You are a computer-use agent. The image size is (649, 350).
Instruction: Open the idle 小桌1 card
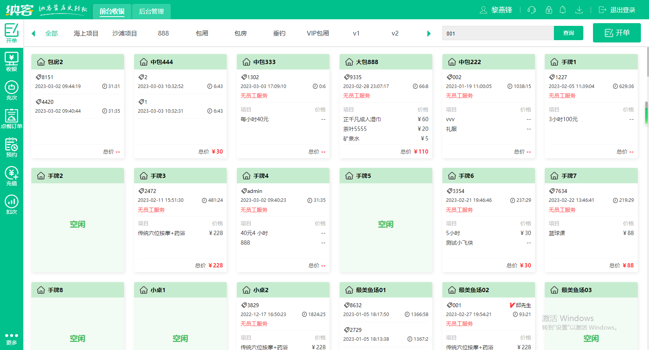(x=180, y=316)
